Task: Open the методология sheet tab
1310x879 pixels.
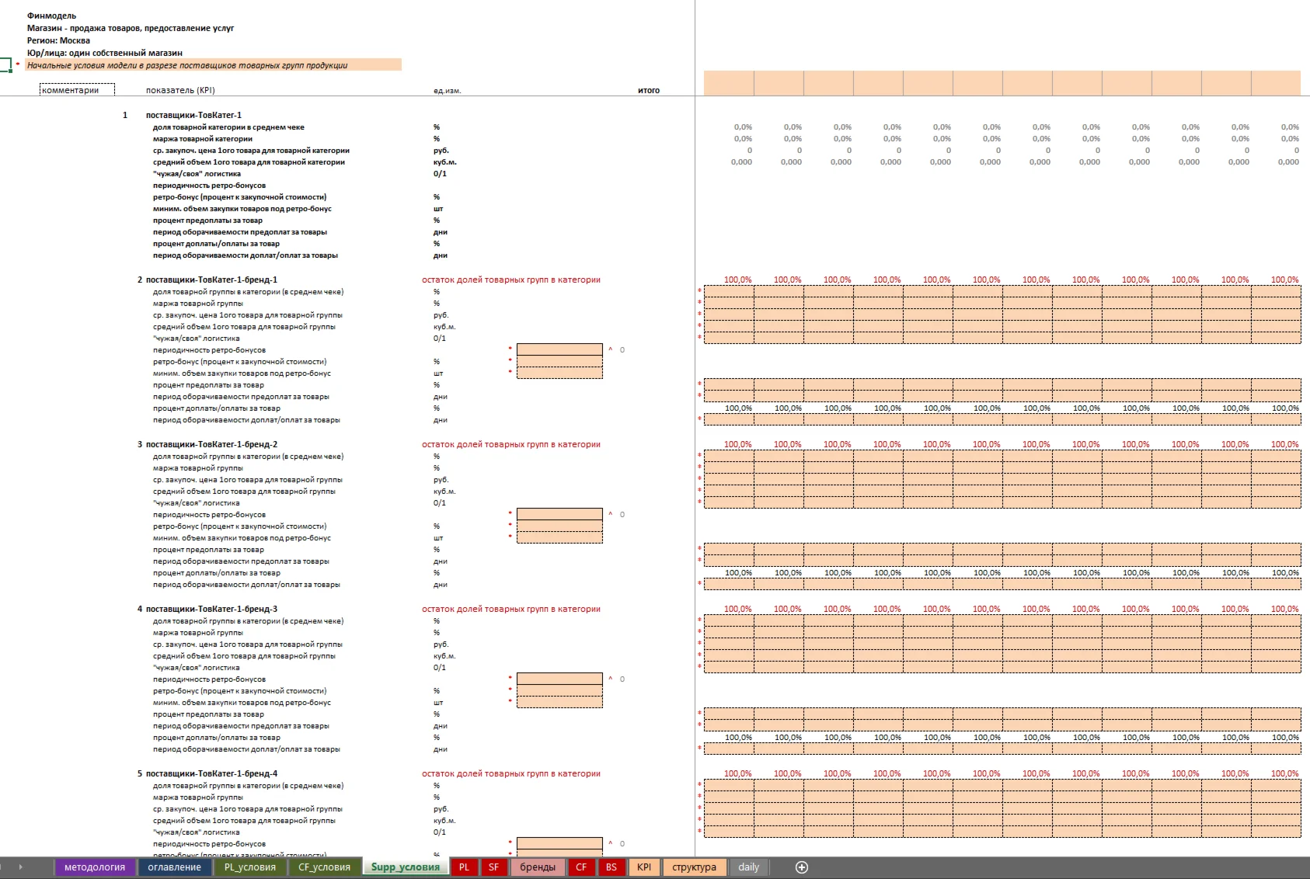Action: [x=95, y=867]
